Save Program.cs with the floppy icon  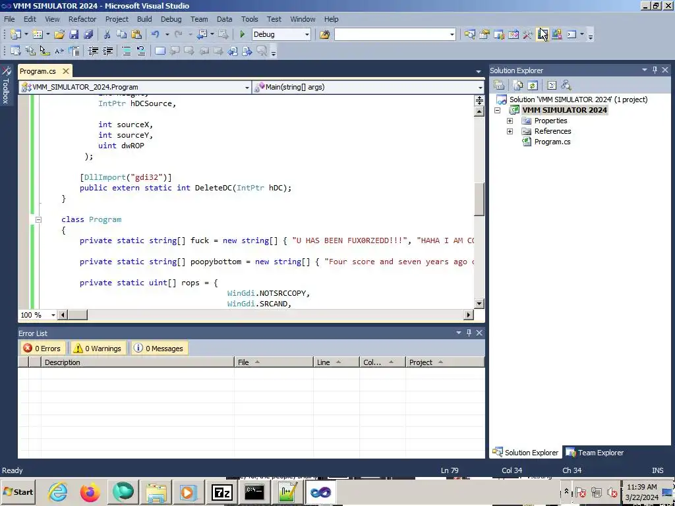coord(74,34)
